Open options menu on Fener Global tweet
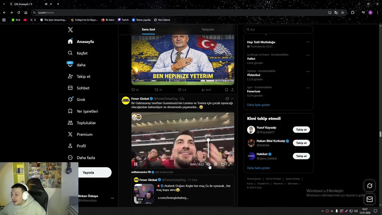Viewport: 382px width, 215px height. point(232,99)
